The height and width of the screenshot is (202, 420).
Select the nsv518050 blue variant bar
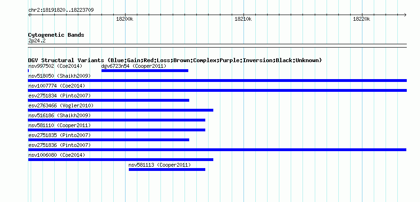click(217, 81)
